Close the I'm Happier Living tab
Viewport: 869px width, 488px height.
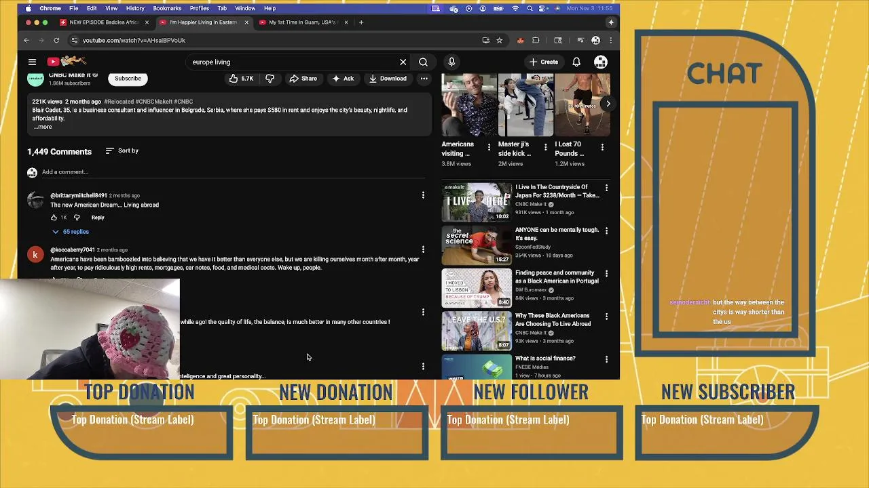pyautogui.click(x=246, y=22)
